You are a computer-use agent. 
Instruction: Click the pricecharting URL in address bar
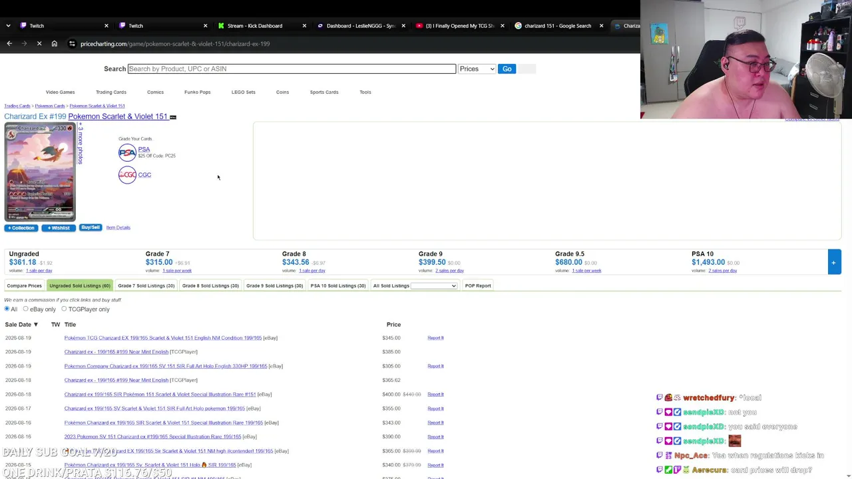[175, 44]
